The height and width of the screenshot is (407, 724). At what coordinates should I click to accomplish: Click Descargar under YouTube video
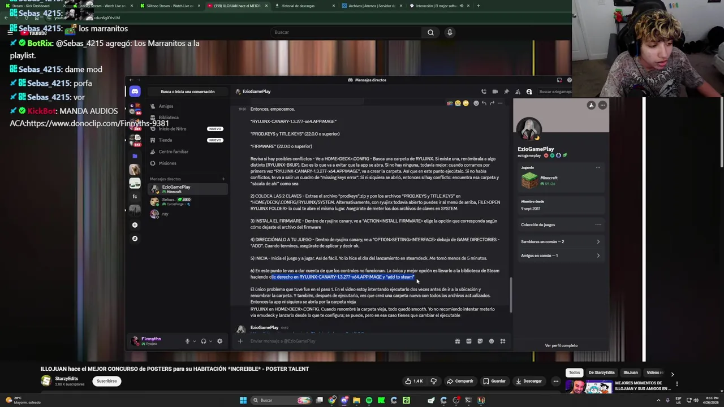click(x=529, y=381)
